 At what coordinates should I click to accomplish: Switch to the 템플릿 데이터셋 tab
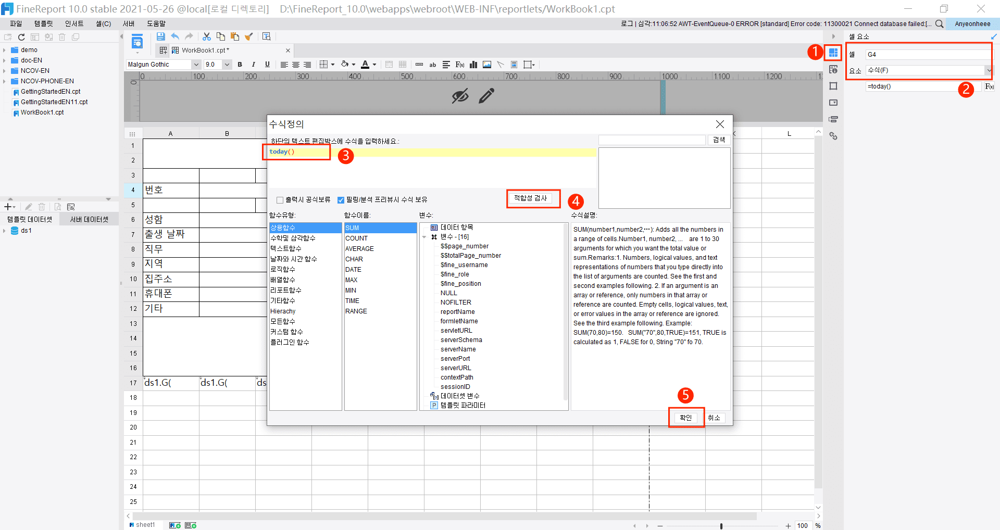(30, 219)
